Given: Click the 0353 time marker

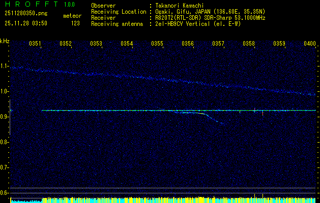Looking at the screenshot, I should click(96, 44).
